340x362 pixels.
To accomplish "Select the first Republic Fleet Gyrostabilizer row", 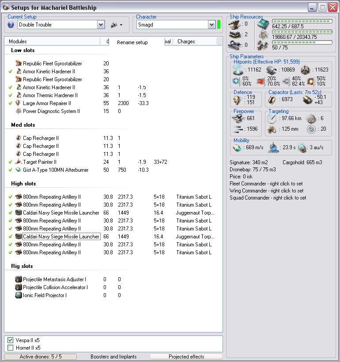I will coord(52,64).
